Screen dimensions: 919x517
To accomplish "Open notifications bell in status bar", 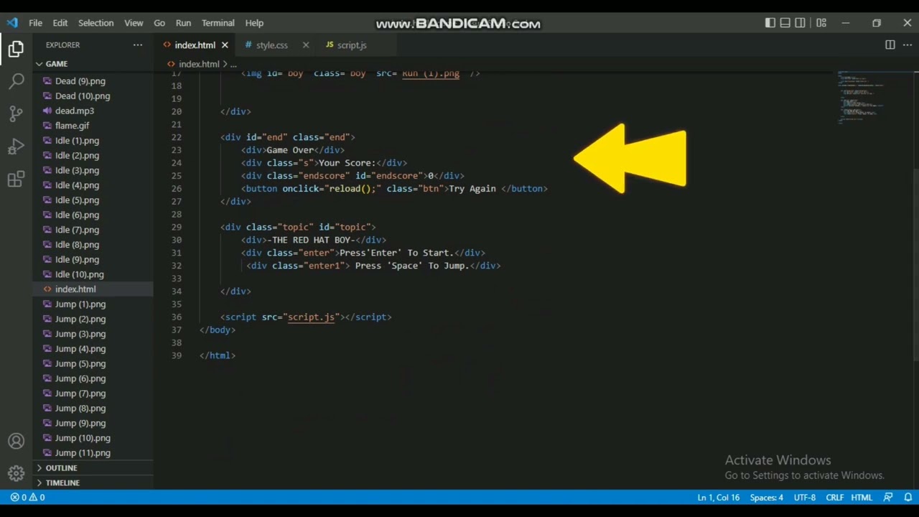I will coord(908,497).
